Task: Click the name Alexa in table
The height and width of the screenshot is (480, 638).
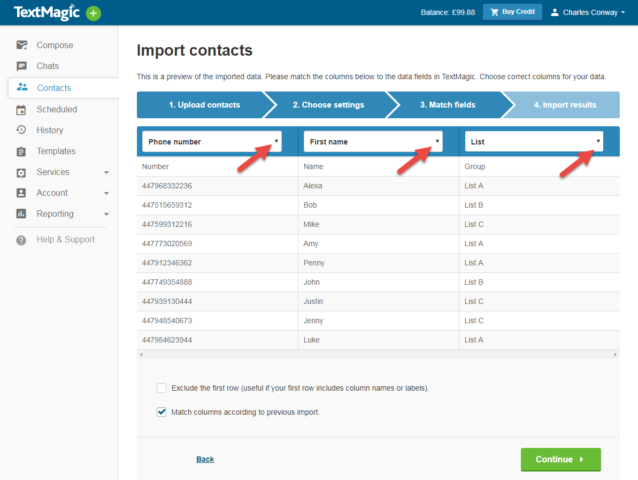Action: pos(312,186)
